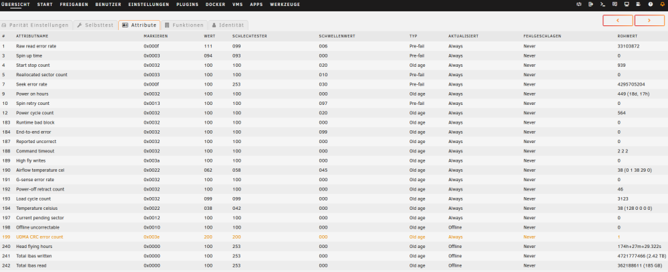Open the Übersicht menu
Image resolution: width=668 pixels, height=272 pixels.
[15, 4]
